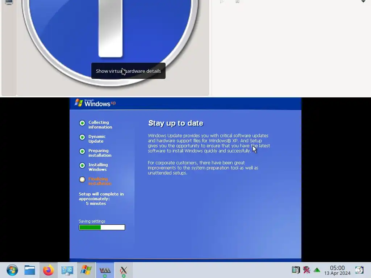Viewport: 371px width, 278px height.
Task: Click the 'Collecting information' label text
Action: [100, 125]
